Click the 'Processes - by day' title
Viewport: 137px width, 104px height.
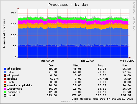click(x=68, y=5)
